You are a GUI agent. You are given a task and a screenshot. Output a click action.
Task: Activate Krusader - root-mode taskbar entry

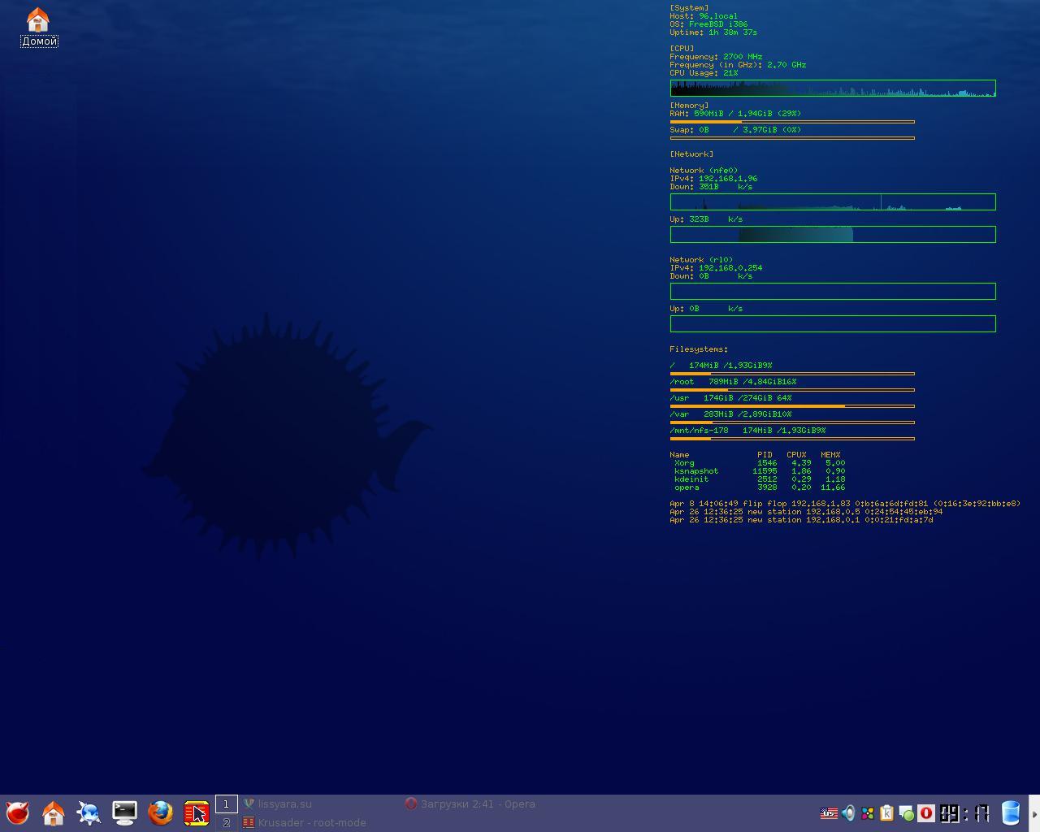click(x=311, y=822)
